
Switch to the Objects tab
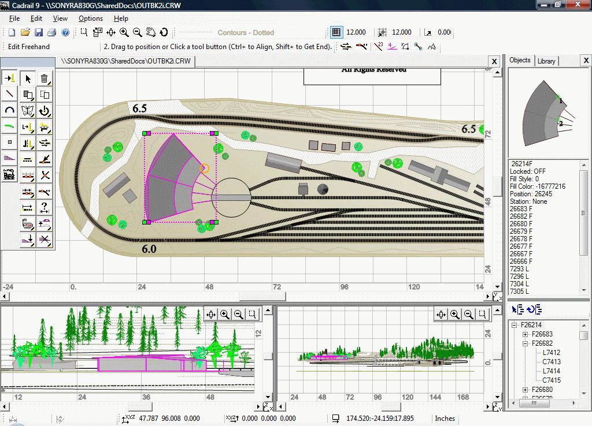click(x=520, y=60)
